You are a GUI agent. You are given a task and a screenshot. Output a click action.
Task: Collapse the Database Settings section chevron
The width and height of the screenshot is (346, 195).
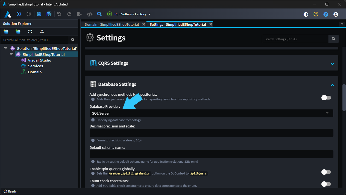tap(332, 85)
